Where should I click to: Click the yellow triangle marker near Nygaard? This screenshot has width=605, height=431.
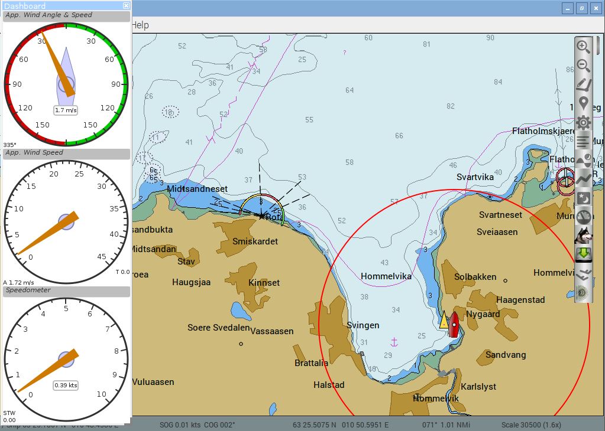click(444, 319)
